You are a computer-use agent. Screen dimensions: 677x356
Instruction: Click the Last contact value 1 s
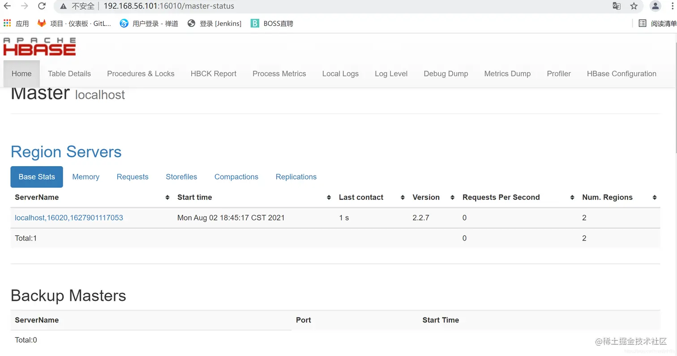pyautogui.click(x=344, y=218)
